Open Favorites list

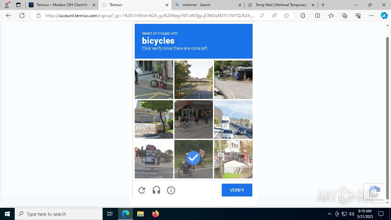331,16
